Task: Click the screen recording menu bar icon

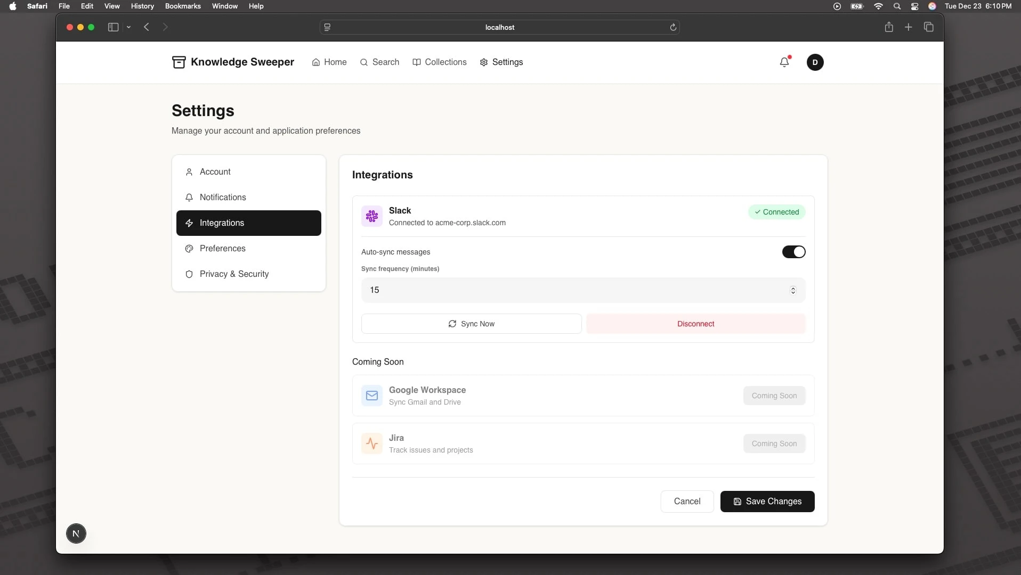Action: (x=837, y=6)
